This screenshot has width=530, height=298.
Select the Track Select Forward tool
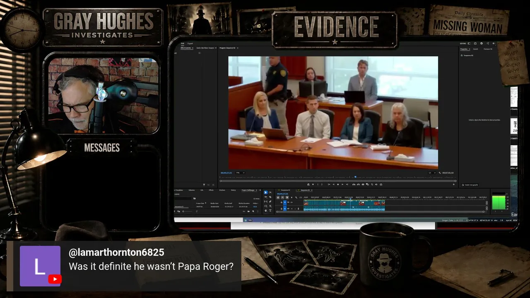tap(270, 192)
